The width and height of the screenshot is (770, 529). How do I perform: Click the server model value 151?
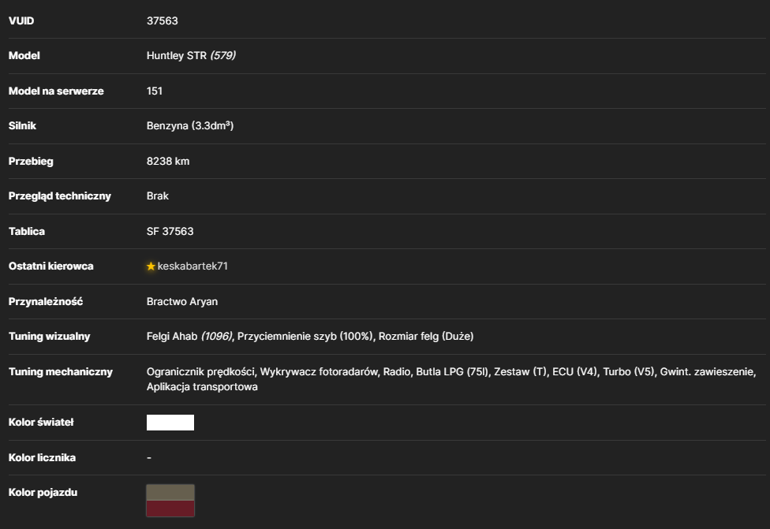(154, 91)
